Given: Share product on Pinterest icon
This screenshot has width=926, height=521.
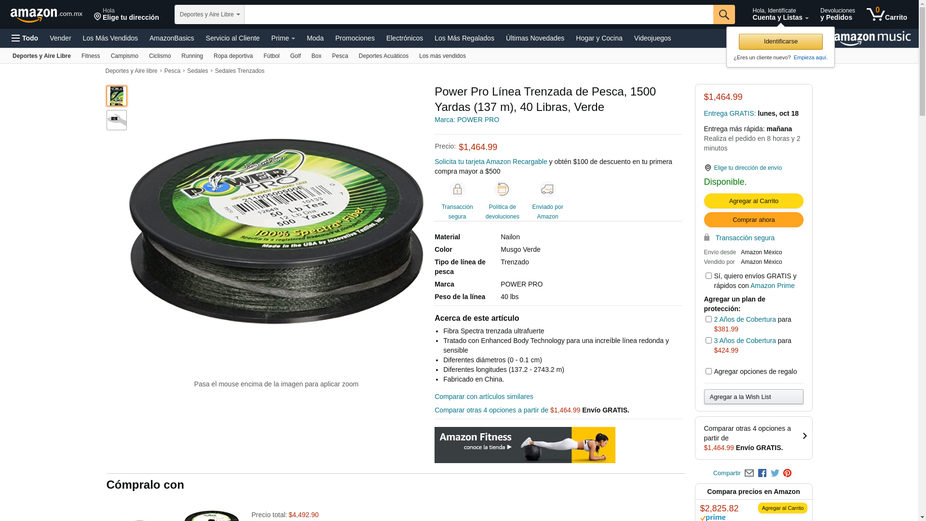Looking at the screenshot, I should [x=788, y=473].
